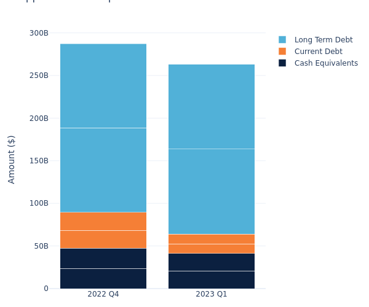
Task: Toggle Cash Equivalents series via legend text
Action: click(325, 63)
